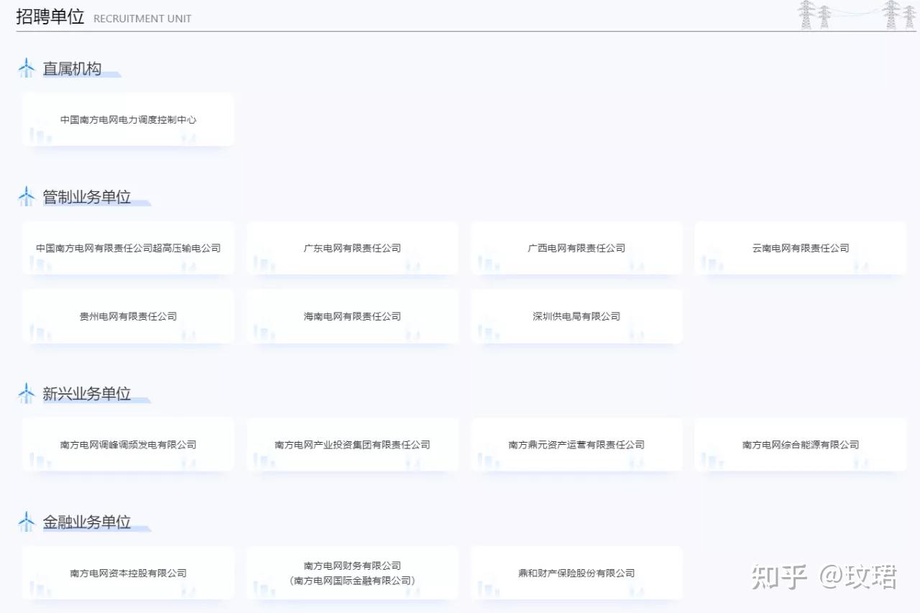Click the wind turbine icon beside 管制业务单位
The height and width of the screenshot is (613, 920).
(27, 196)
